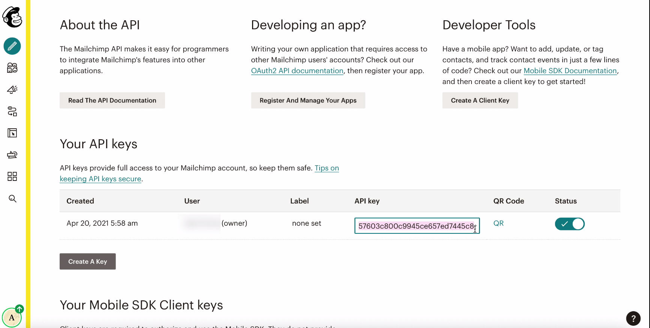Screen dimensions: 650x328
Task: Click the API key text field
Action: coord(417,226)
